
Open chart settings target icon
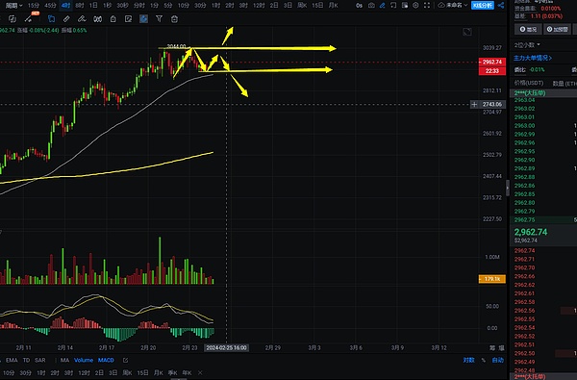coord(415,5)
